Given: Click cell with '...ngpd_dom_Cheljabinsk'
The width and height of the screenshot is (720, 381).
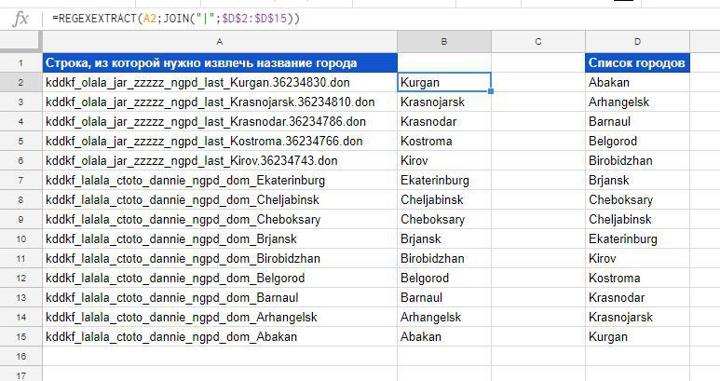Looking at the screenshot, I should (220, 199).
